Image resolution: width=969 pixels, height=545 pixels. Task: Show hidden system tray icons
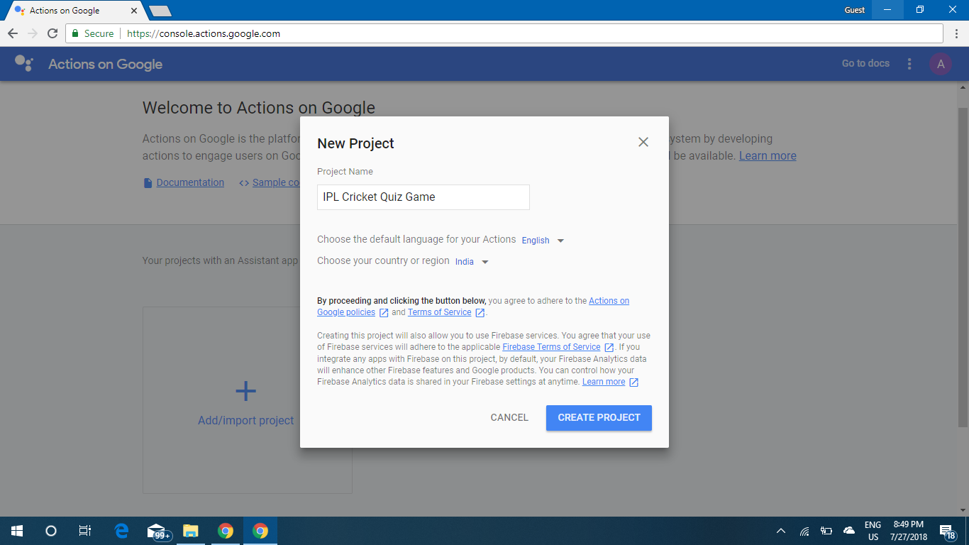click(781, 531)
